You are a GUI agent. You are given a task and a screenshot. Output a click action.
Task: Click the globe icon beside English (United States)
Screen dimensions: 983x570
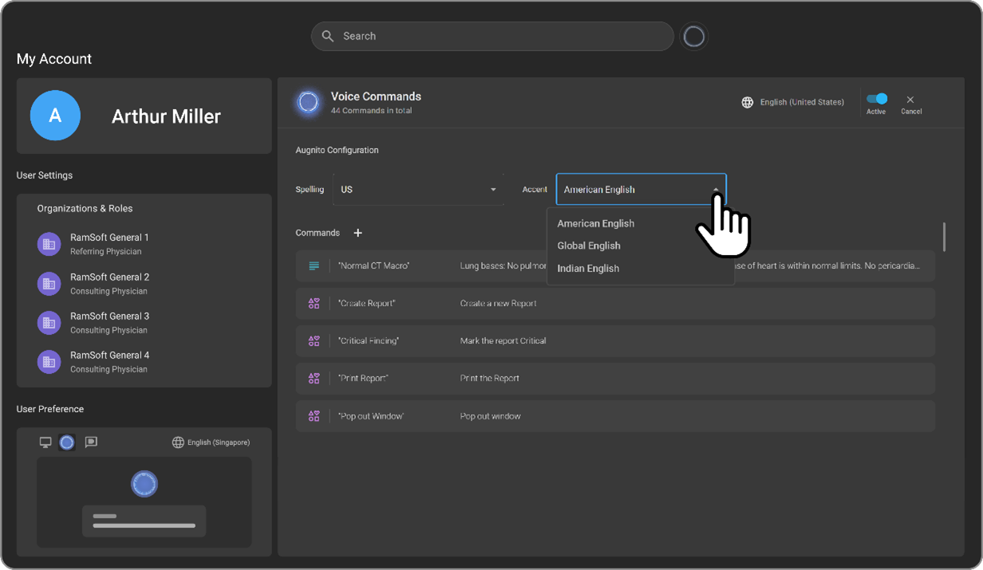click(748, 102)
